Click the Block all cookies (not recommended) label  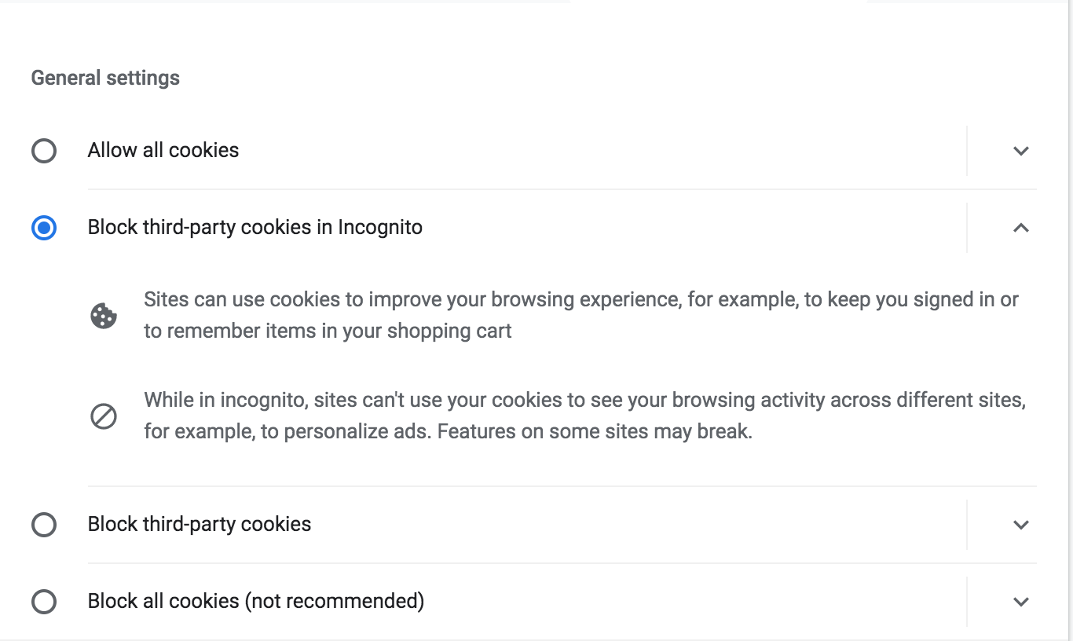(256, 602)
